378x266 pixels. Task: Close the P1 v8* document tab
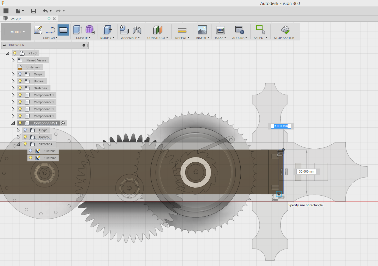coord(55,19)
